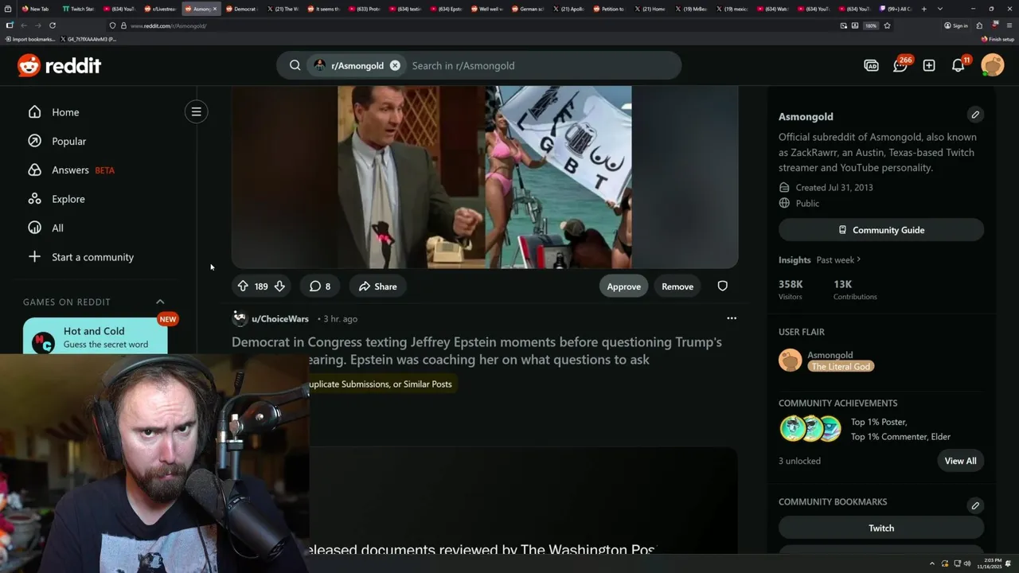The height and width of the screenshot is (573, 1019).
Task: Open the 160% zoom level indicator
Action: 871,25
